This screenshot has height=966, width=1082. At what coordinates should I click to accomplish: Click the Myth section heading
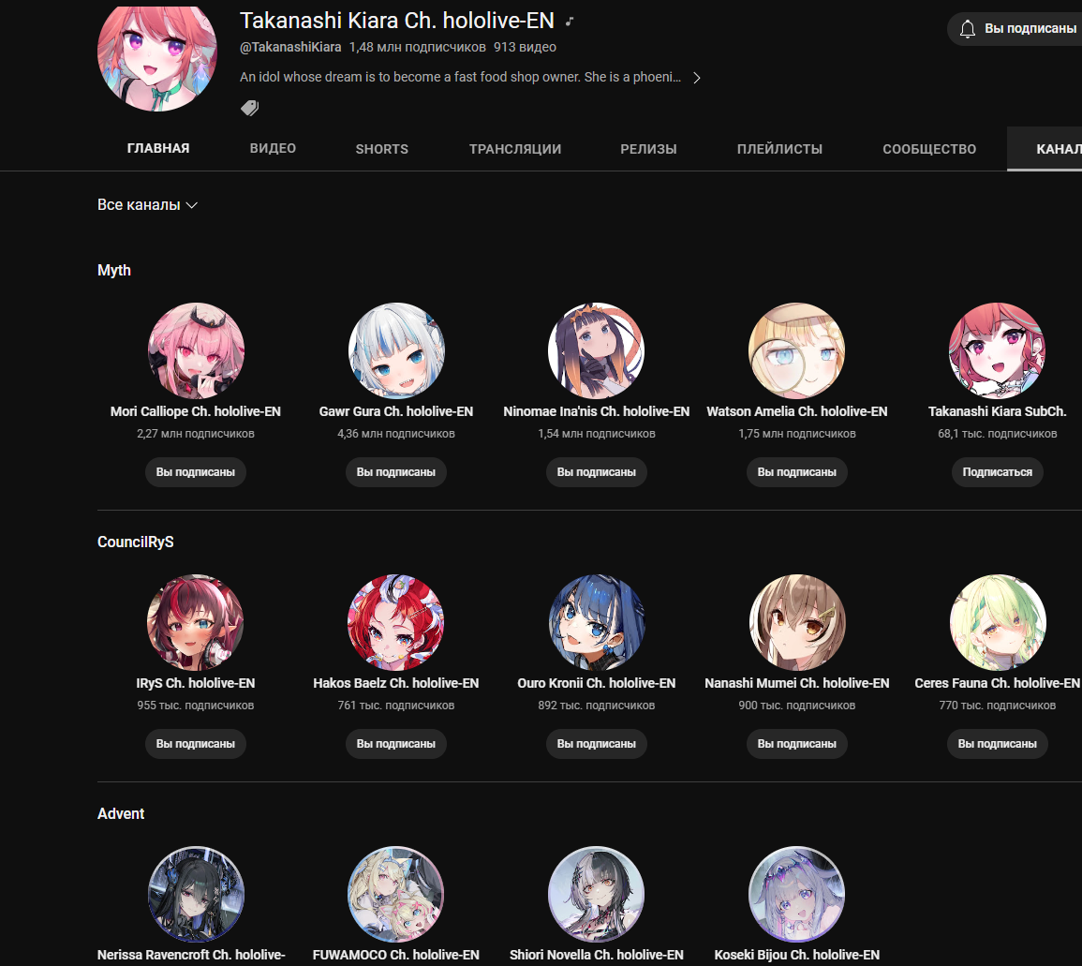[114, 270]
